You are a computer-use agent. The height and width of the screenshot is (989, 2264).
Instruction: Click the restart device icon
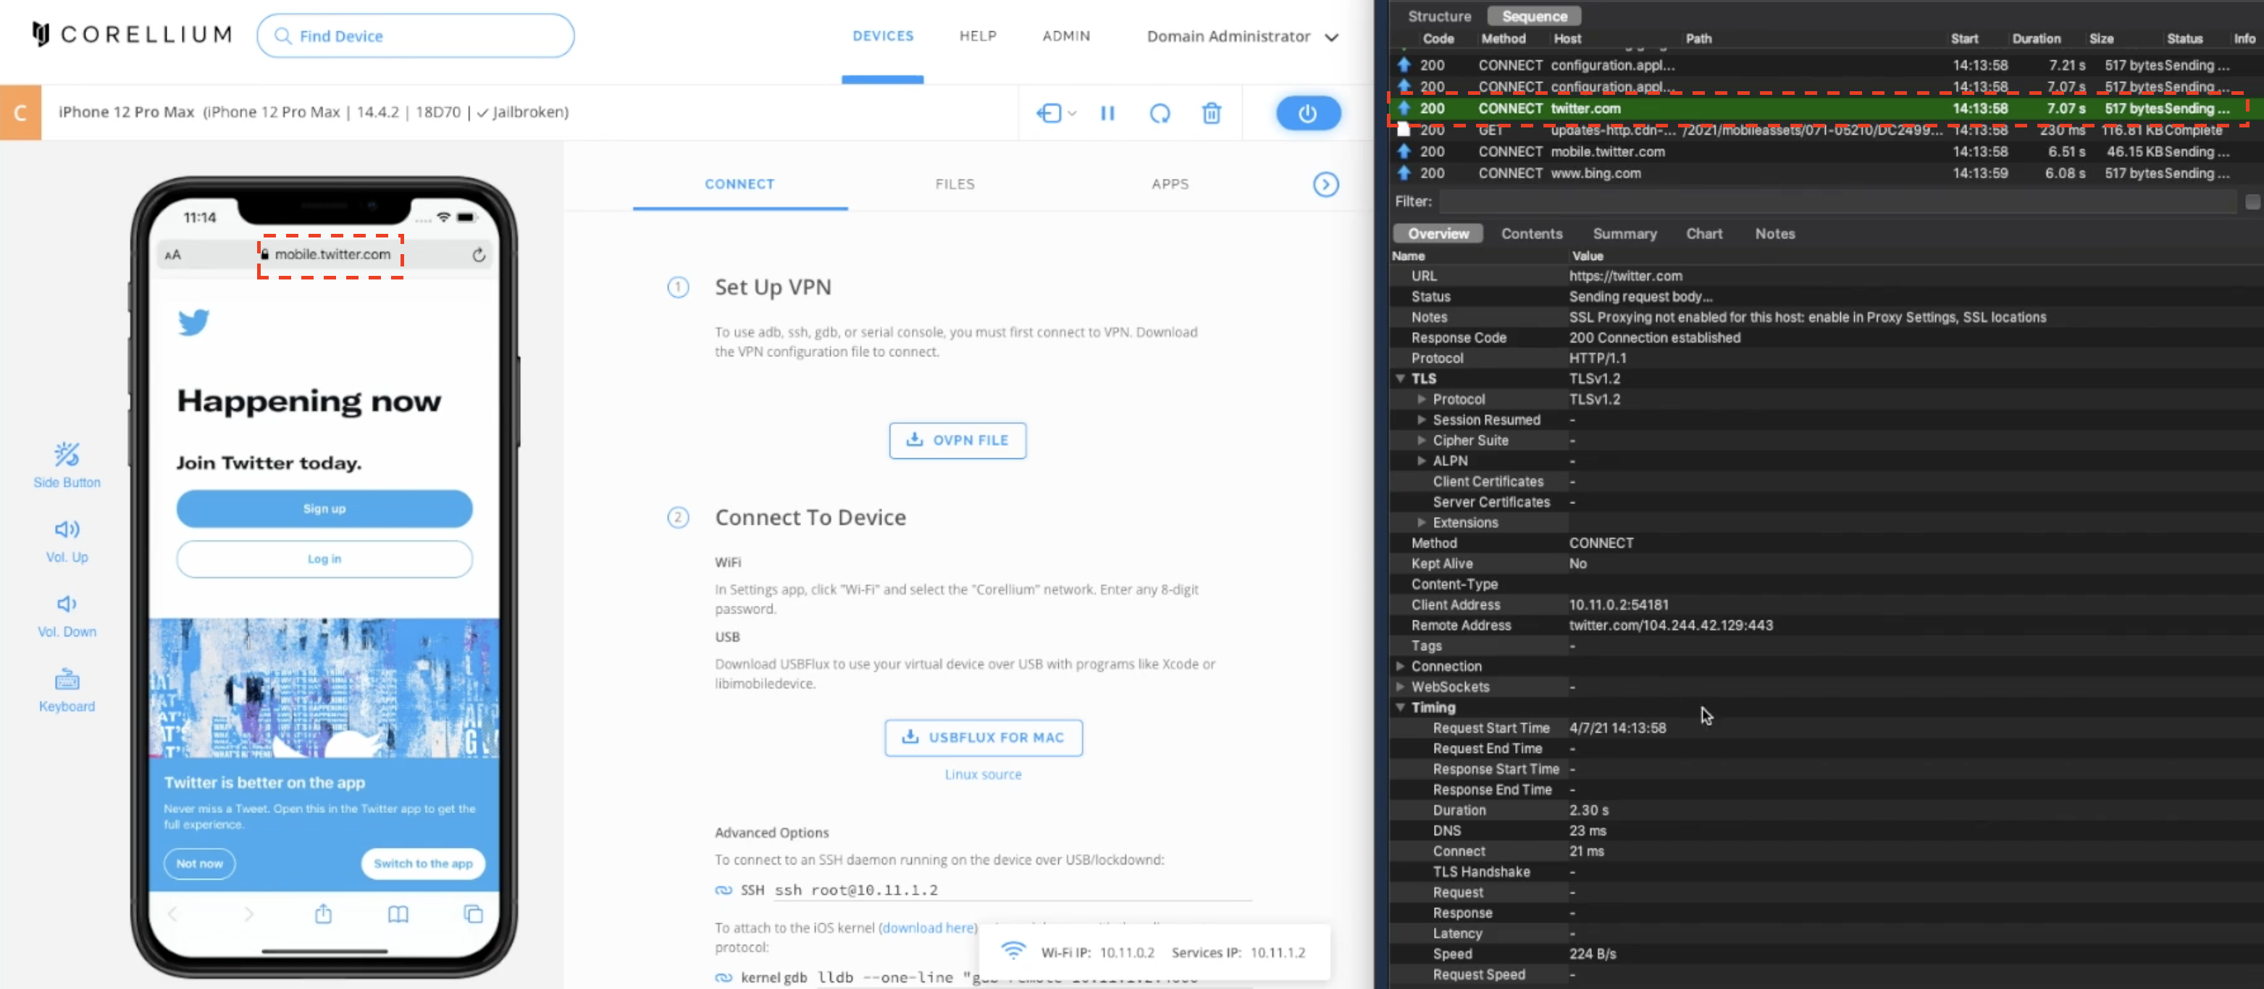click(1160, 113)
